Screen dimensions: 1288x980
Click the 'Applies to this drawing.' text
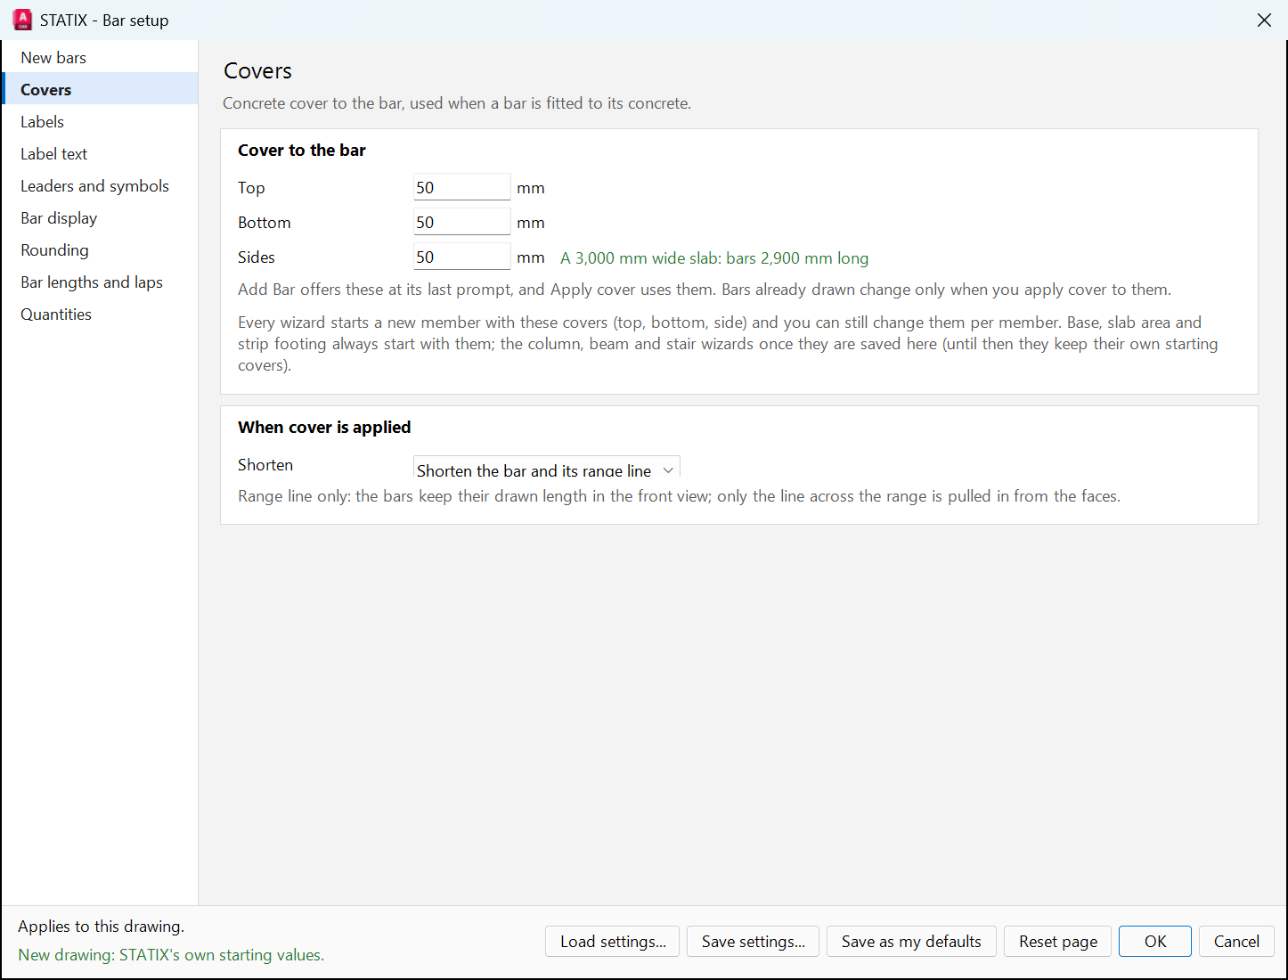pos(101,927)
